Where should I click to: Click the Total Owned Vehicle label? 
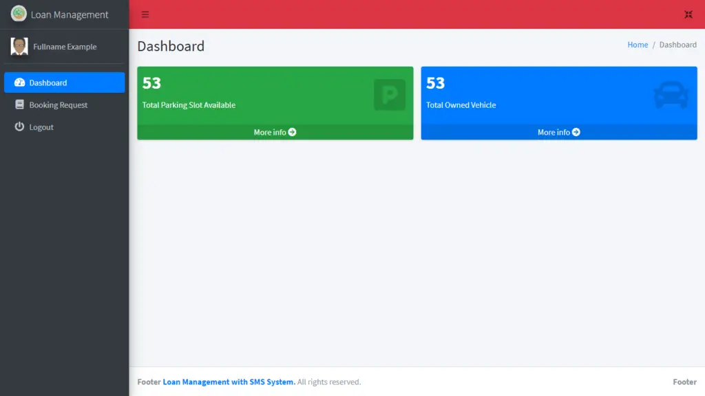point(461,105)
